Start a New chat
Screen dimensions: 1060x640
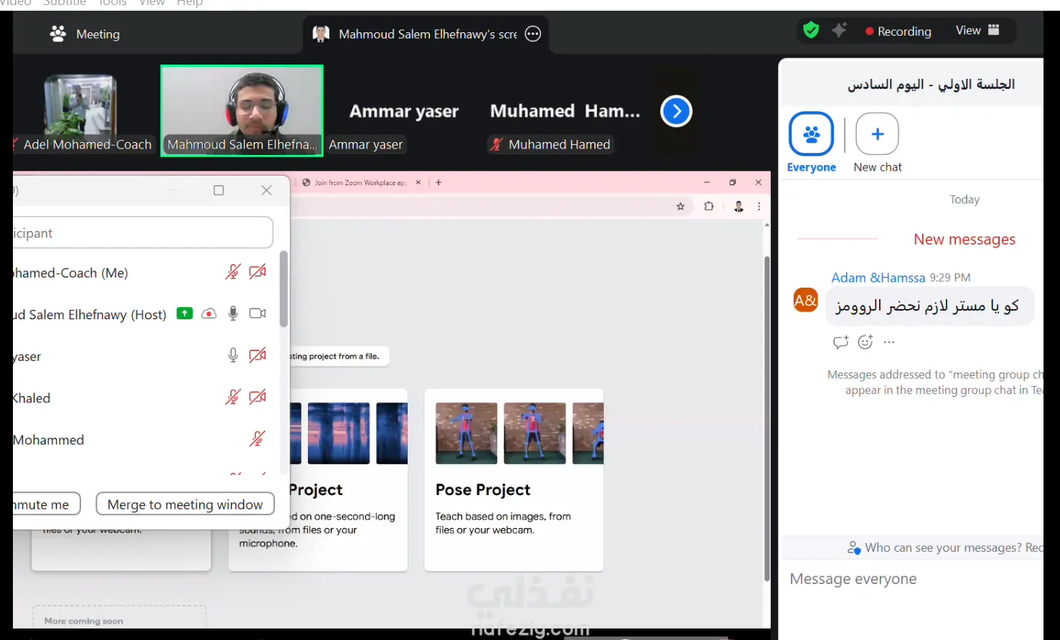click(878, 143)
